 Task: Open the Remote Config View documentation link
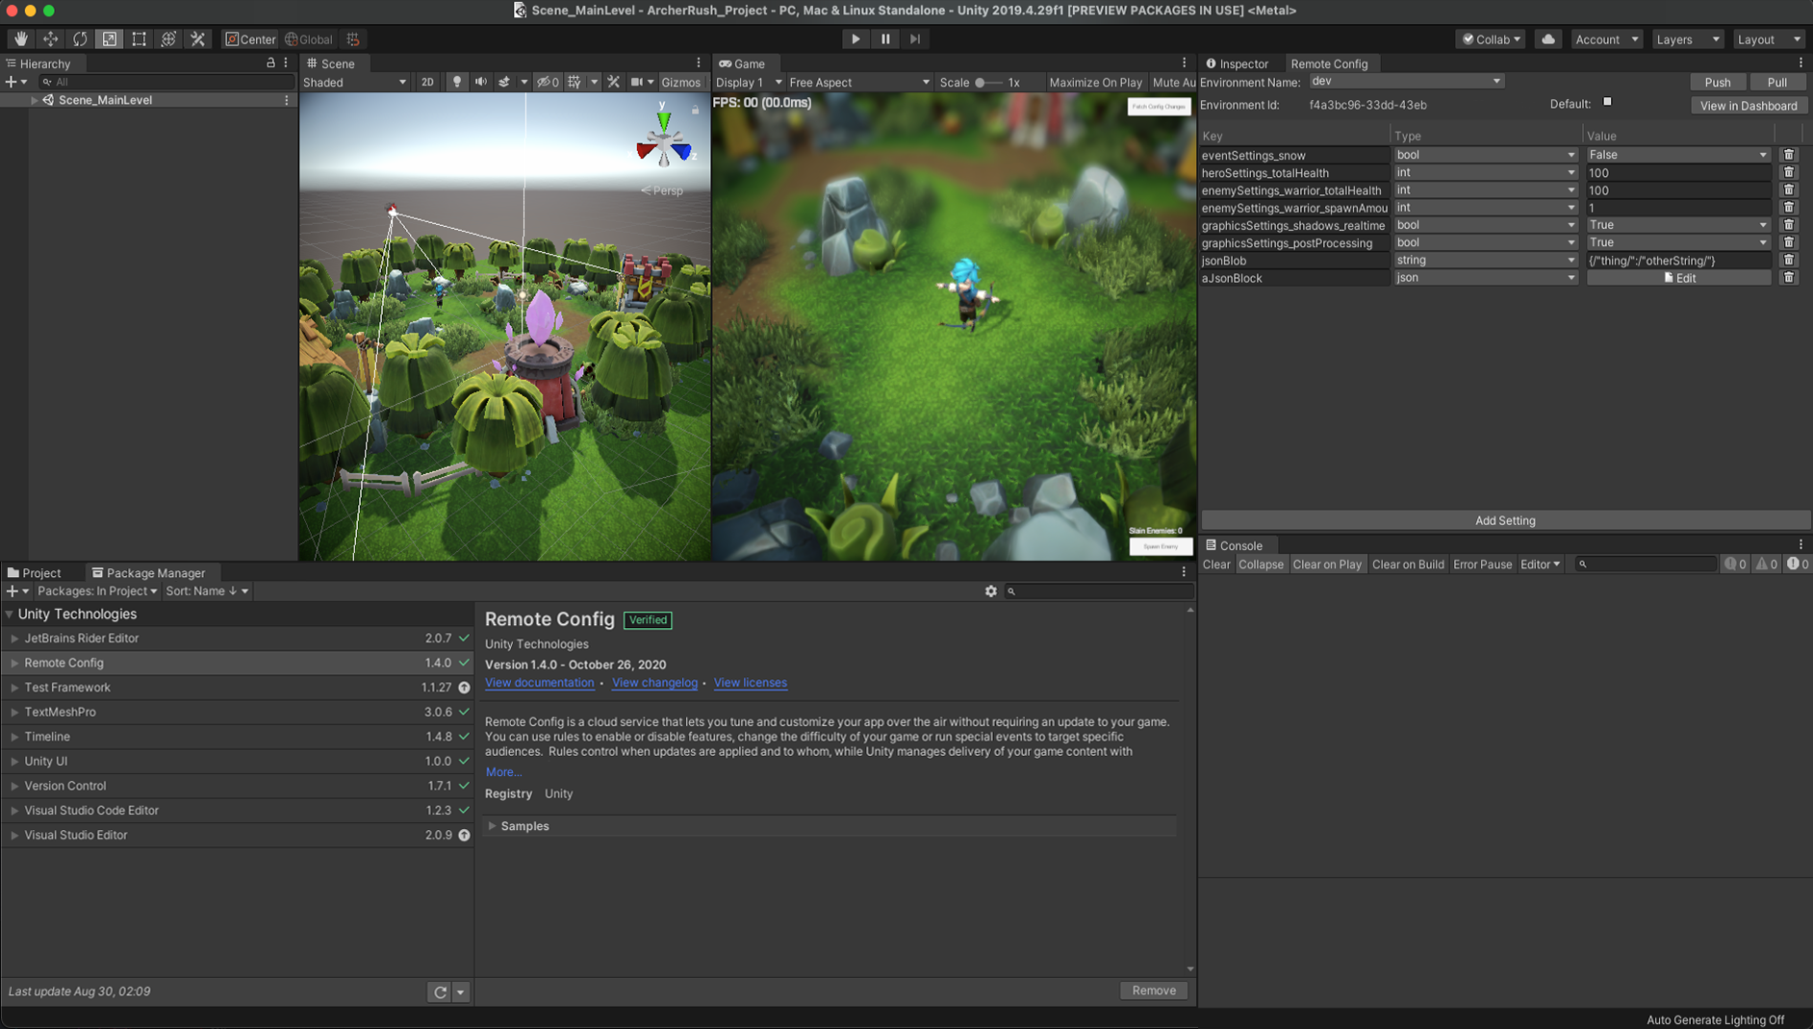[539, 683]
